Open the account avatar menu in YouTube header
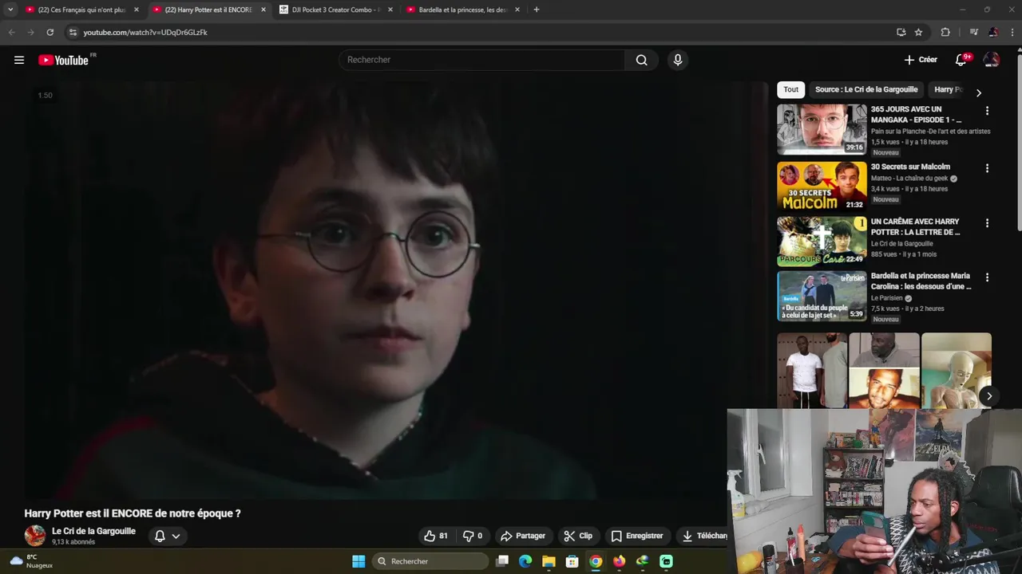The image size is (1022, 574). 991,60
